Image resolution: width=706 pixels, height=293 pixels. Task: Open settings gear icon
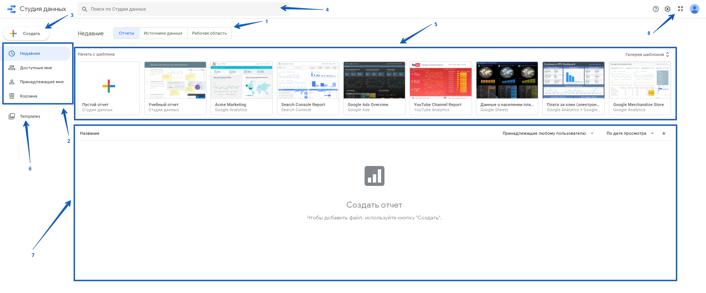click(667, 9)
